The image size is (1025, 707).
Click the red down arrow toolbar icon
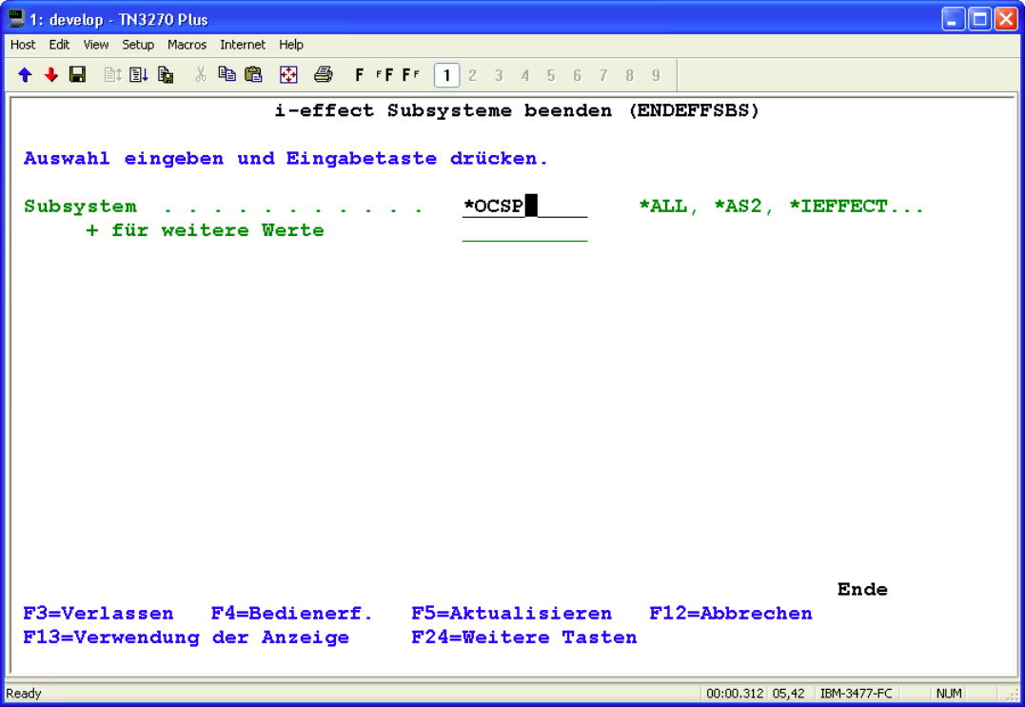[50, 75]
